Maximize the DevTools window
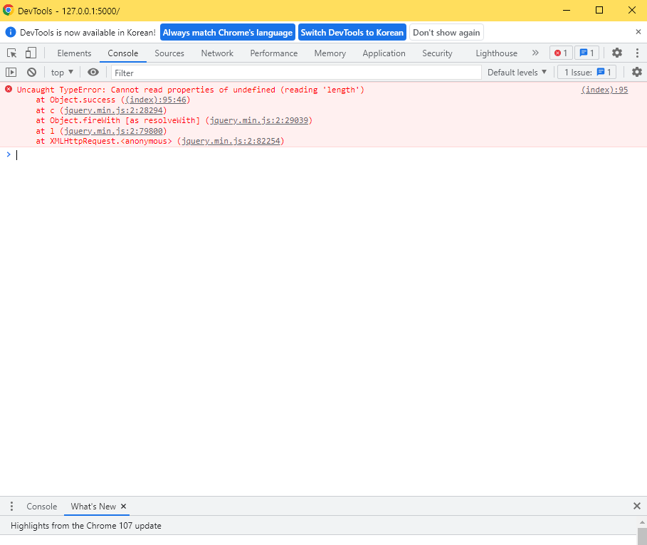This screenshot has height=545, width=647. click(599, 10)
